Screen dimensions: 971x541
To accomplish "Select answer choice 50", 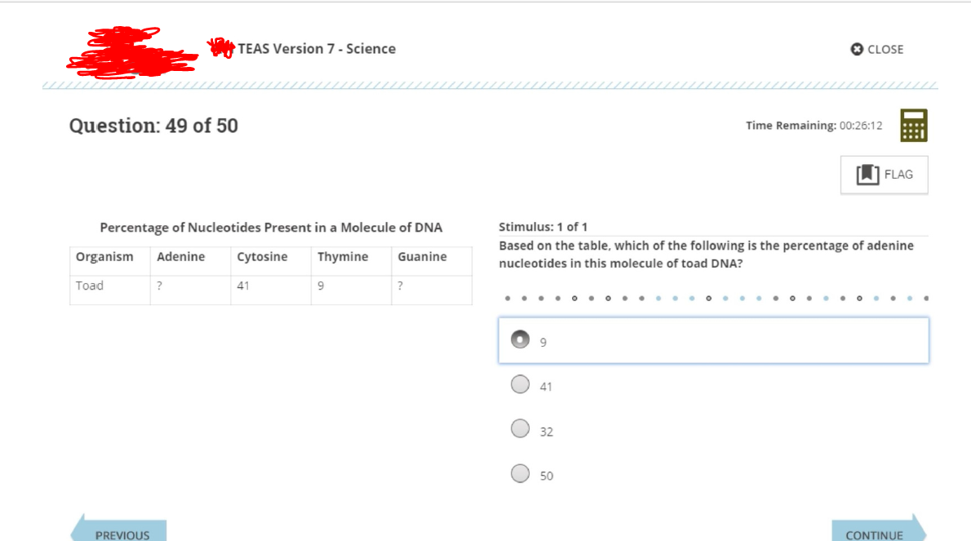I will tap(520, 473).
